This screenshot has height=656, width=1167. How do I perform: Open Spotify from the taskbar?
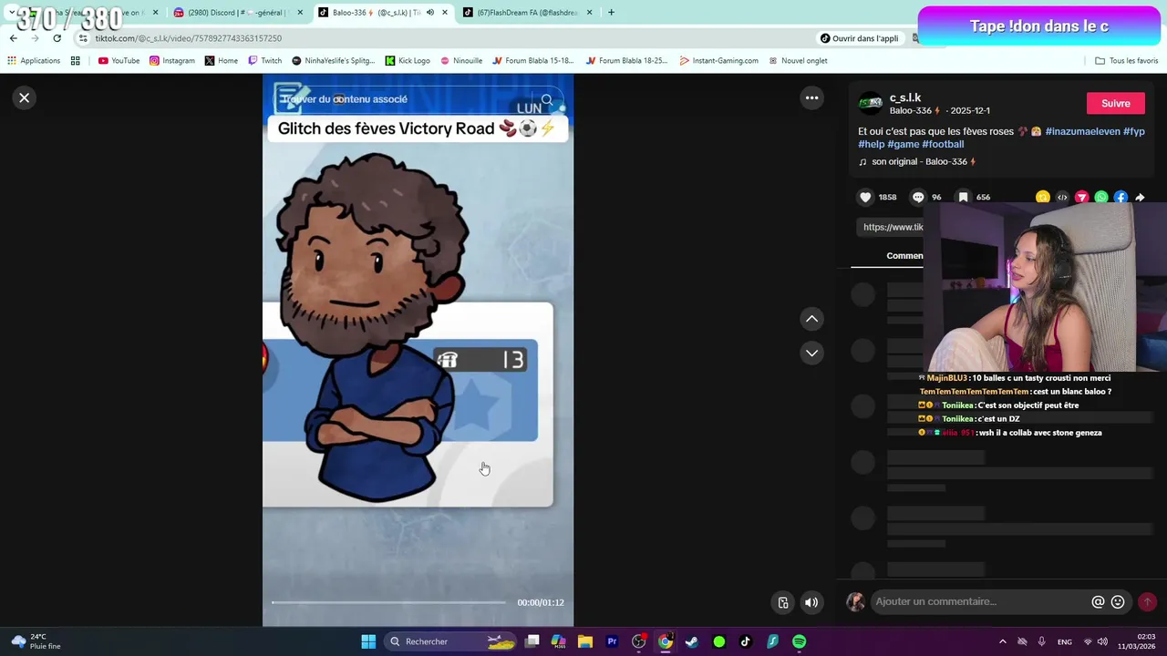[799, 641]
